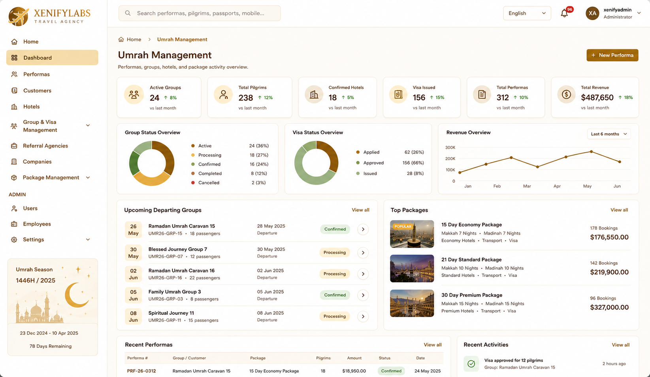Image resolution: width=650 pixels, height=377 pixels.
Task: Open the 30 Day Premium Package thumbnail
Action: (x=412, y=303)
